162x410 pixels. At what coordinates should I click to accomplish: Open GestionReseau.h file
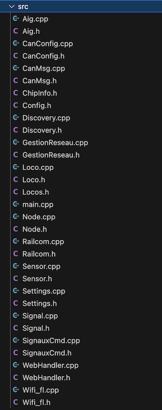click(81, 155)
